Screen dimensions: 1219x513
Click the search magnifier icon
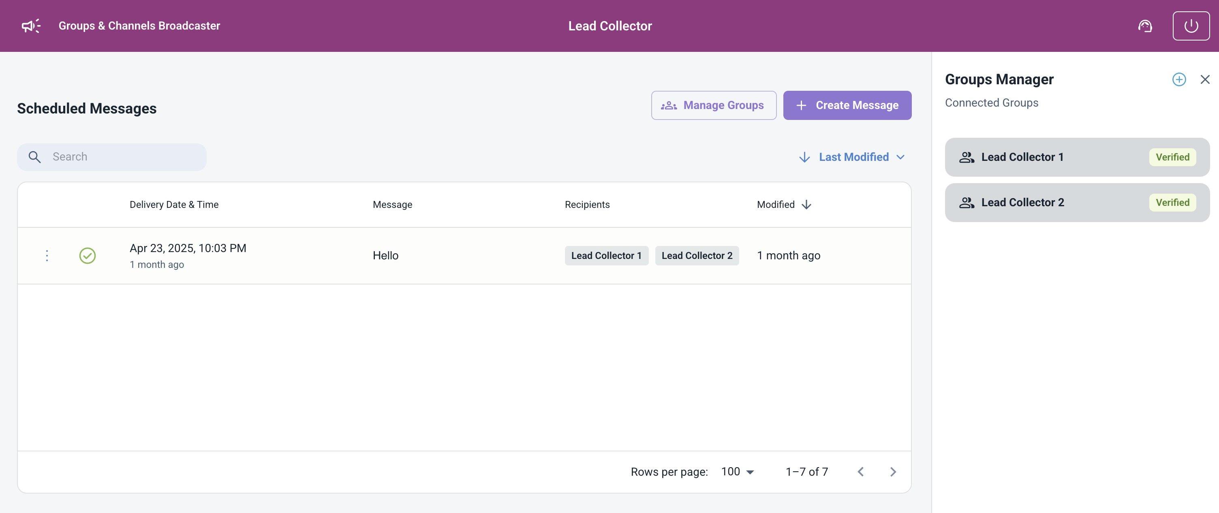(x=34, y=157)
